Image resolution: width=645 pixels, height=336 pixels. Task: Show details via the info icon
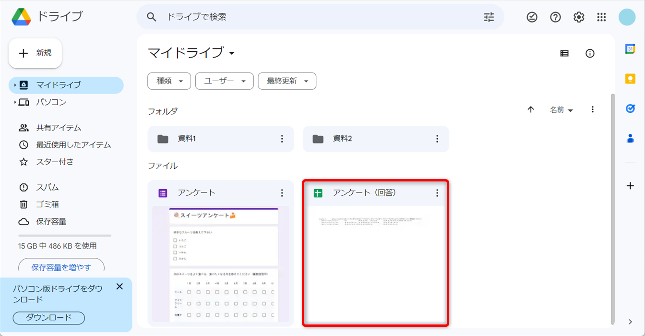coord(590,53)
